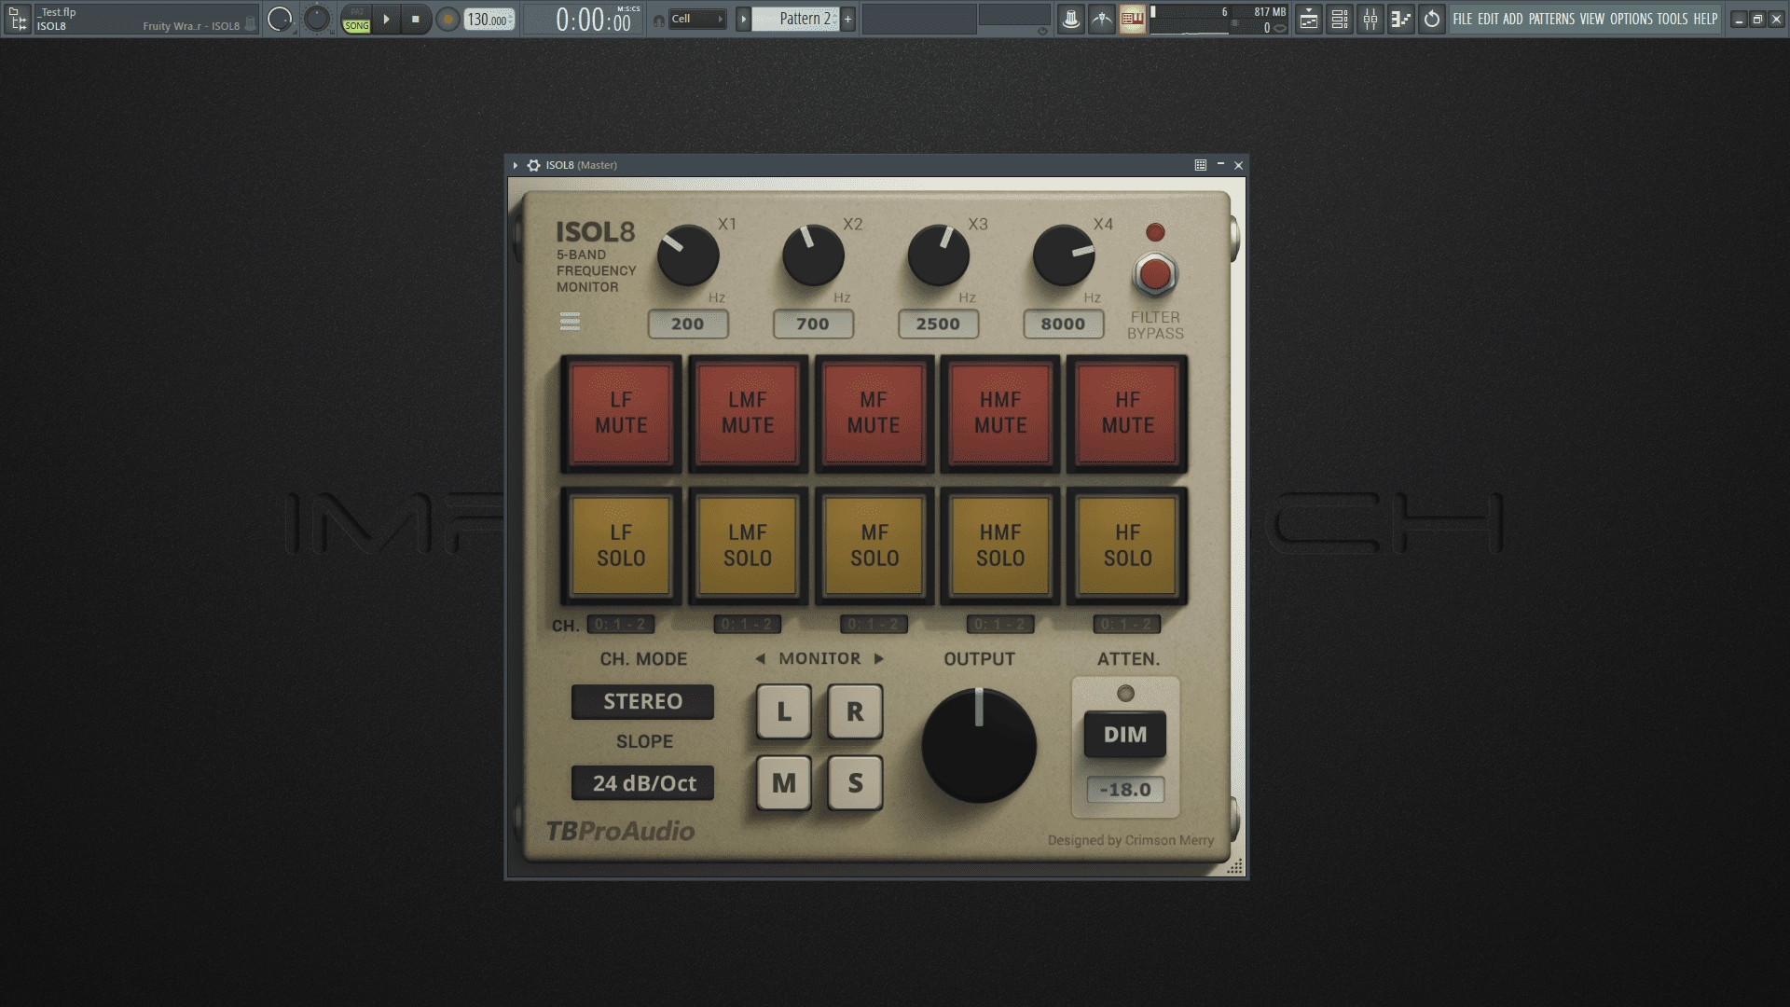The image size is (1790, 1007).
Task: Open the ADD menu
Action: click(1512, 19)
